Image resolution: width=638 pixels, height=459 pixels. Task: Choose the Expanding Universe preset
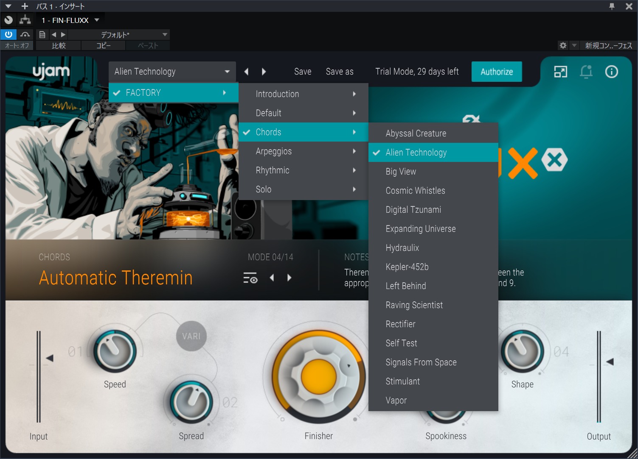(433, 229)
